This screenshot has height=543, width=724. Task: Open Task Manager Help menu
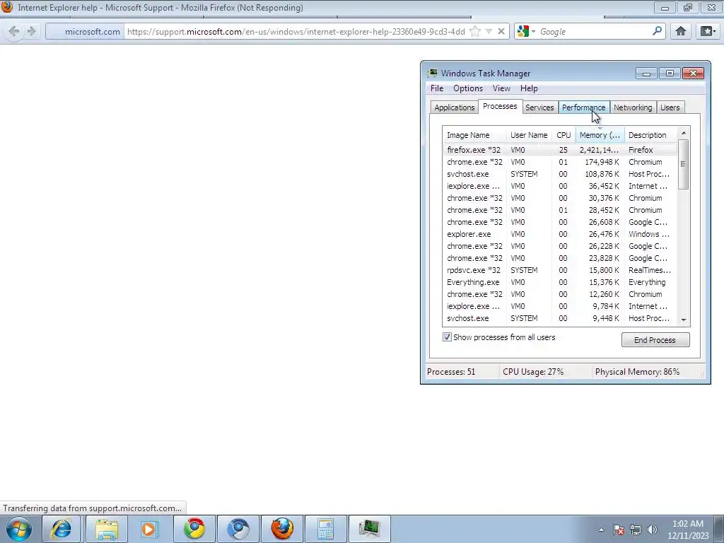point(529,88)
